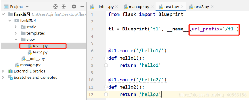This screenshot has height=100, width=249.
Task: Select the templates folder row
Action: coord(36,33)
